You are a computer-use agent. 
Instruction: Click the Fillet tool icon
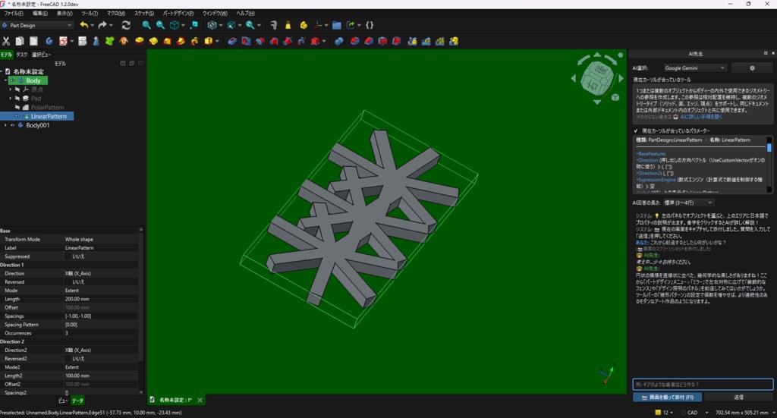pyautogui.click(x=355, y=41)
